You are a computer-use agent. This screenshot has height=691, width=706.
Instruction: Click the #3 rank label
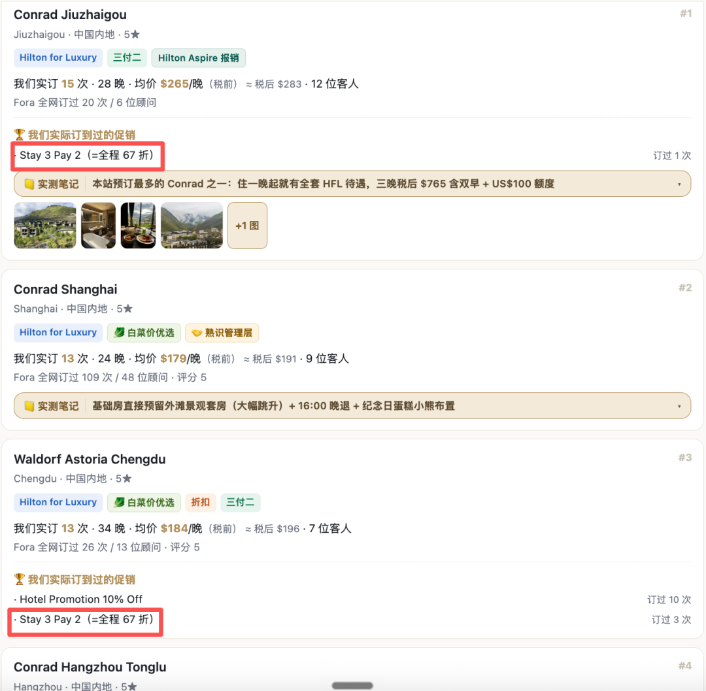coord(685,458)
